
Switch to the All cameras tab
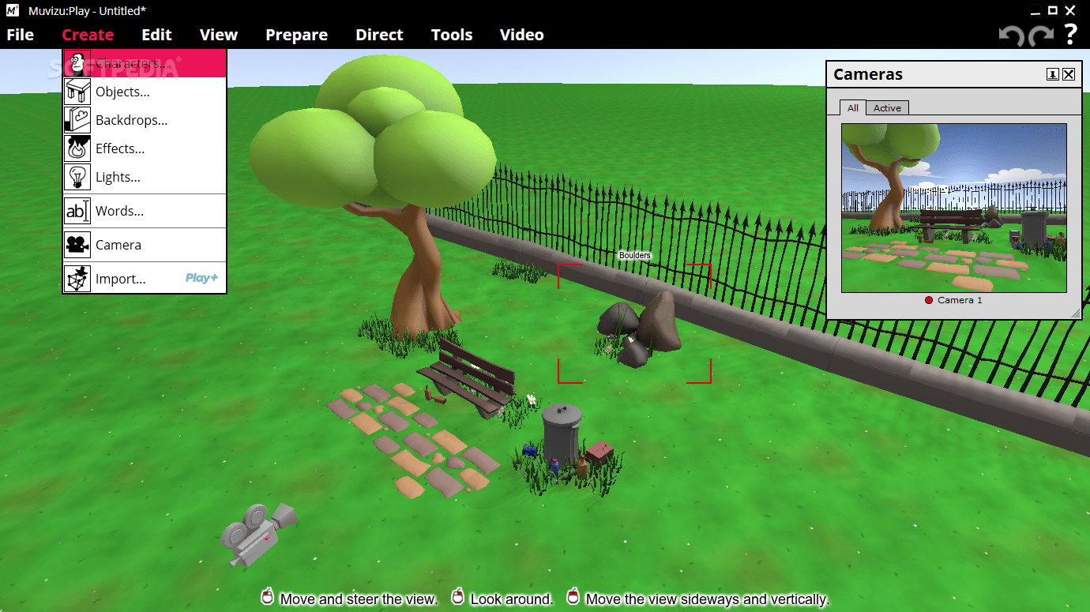pos(853,108)
